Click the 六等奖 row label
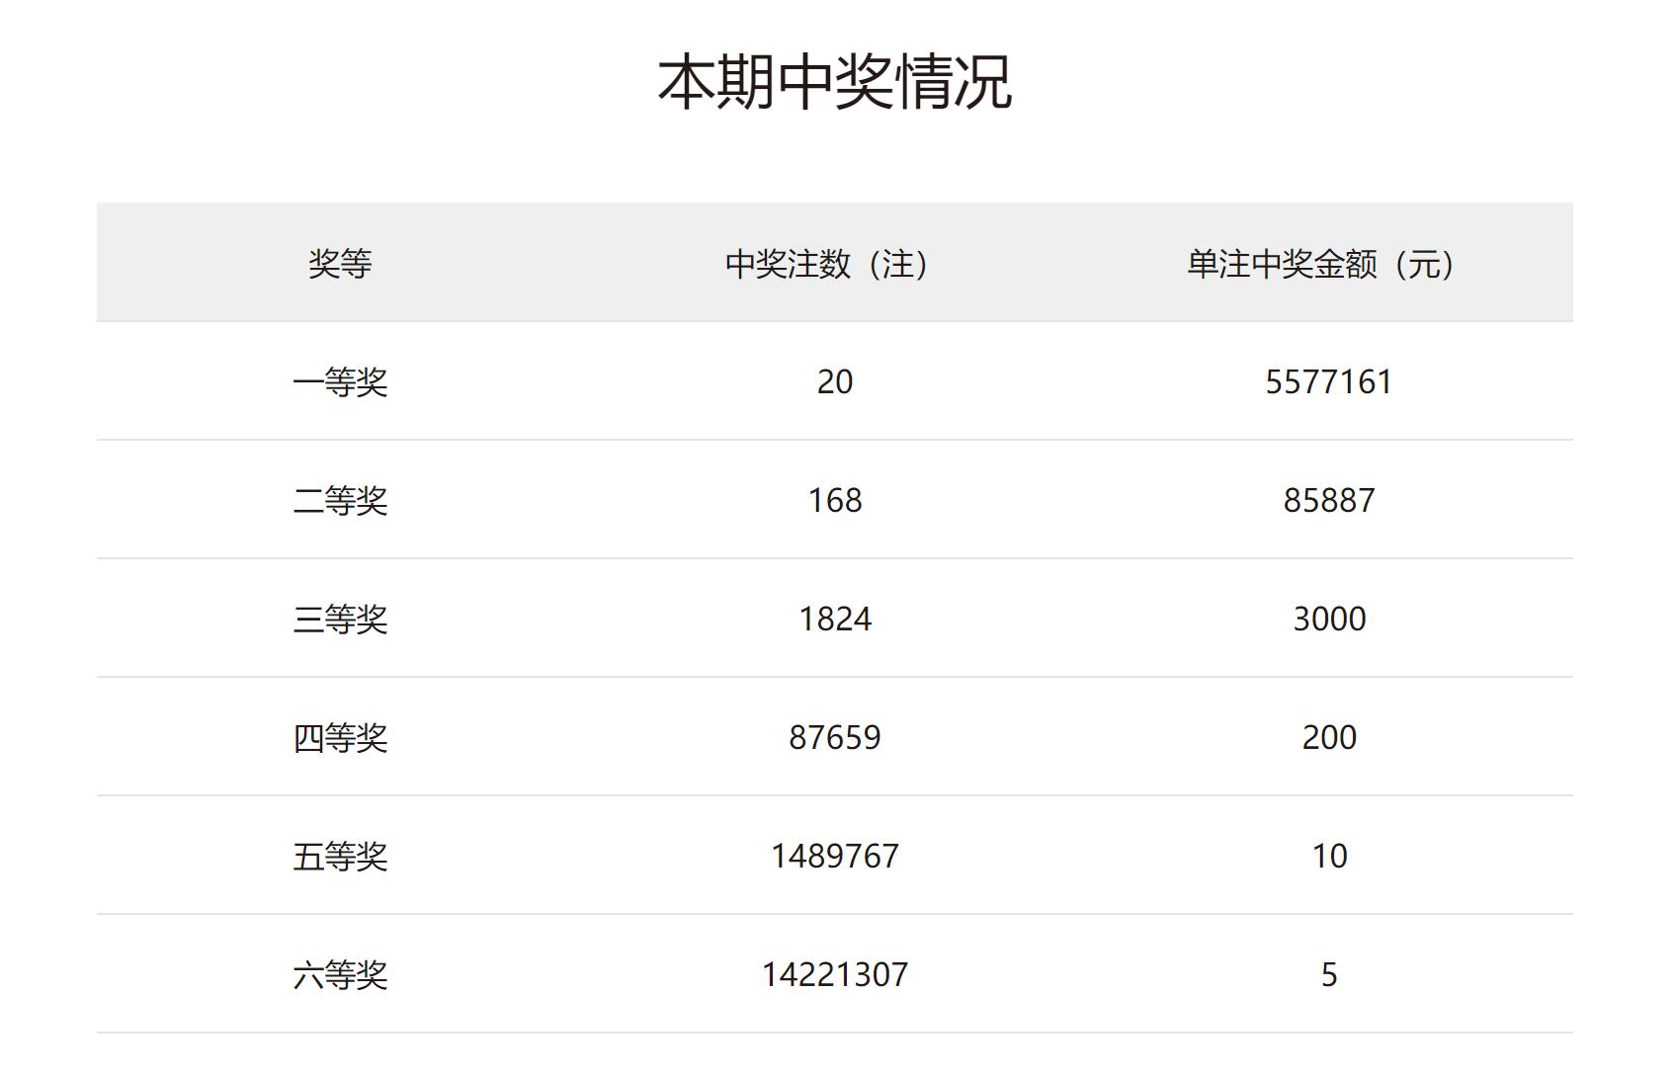1674x1075 pixels. (340, 975)
